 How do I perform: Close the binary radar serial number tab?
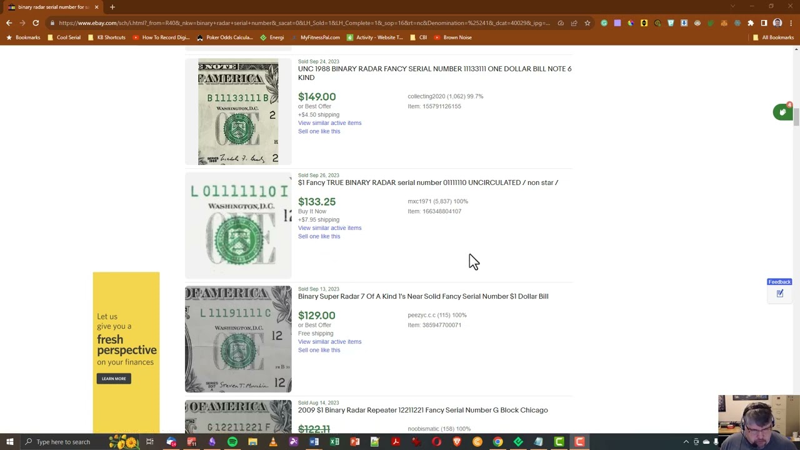[96, 7]
